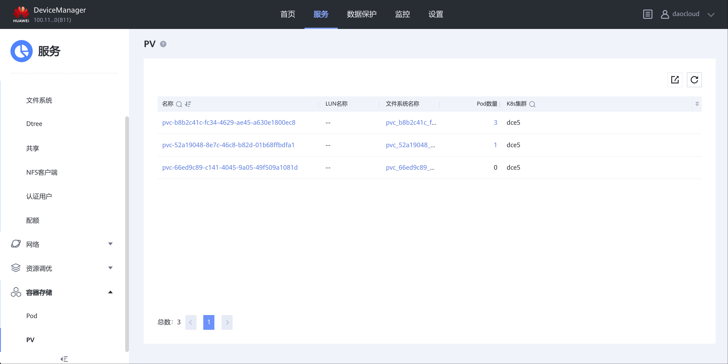Sort table by 名称 column icon
This screenshot has width=728, height=364.
pyautogui.click(x=188, y=104)
